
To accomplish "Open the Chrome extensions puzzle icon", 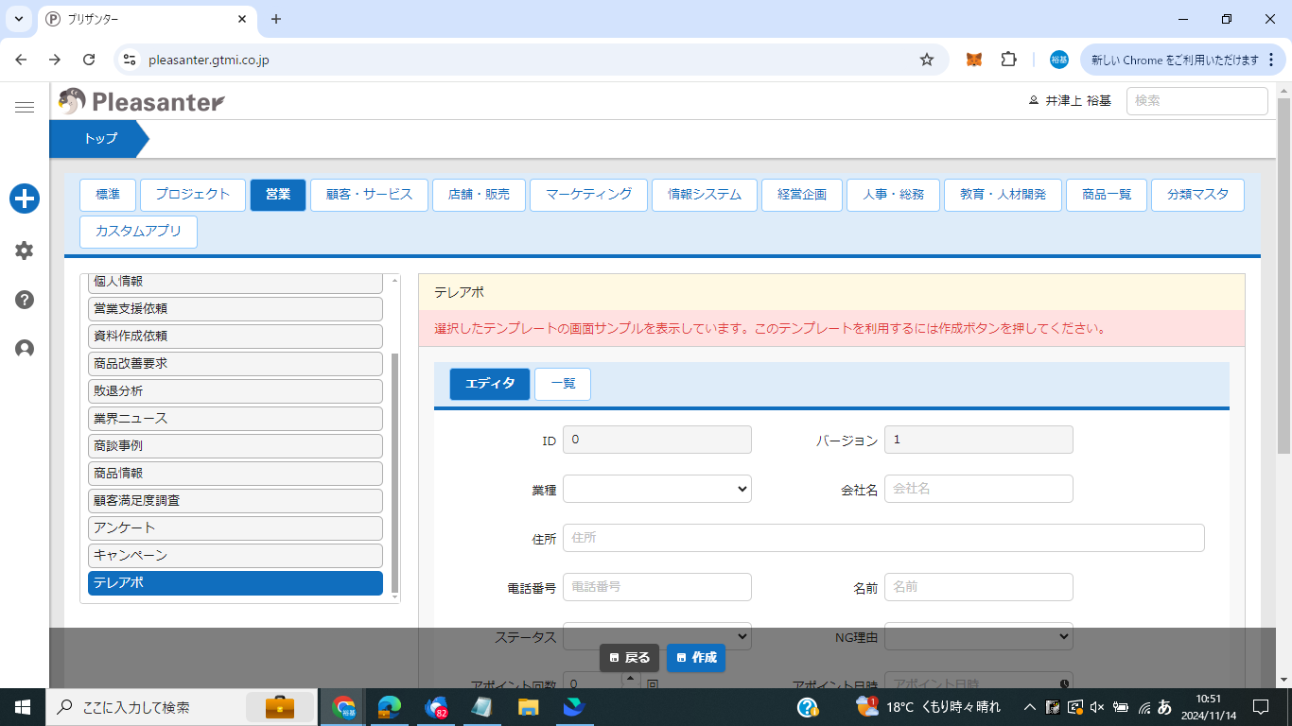I will [1008, 60].
